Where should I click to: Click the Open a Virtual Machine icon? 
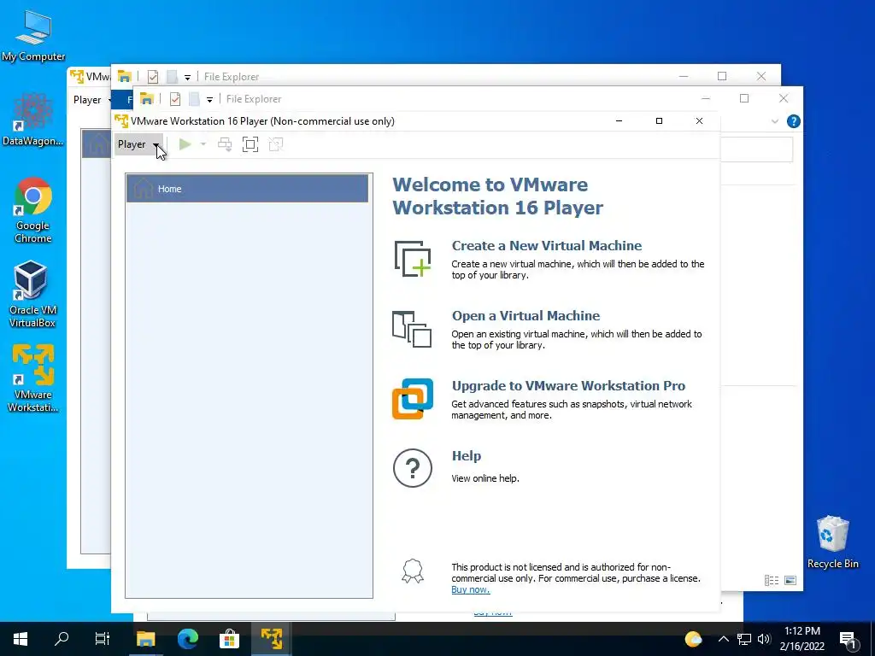(x=413, y=329)
